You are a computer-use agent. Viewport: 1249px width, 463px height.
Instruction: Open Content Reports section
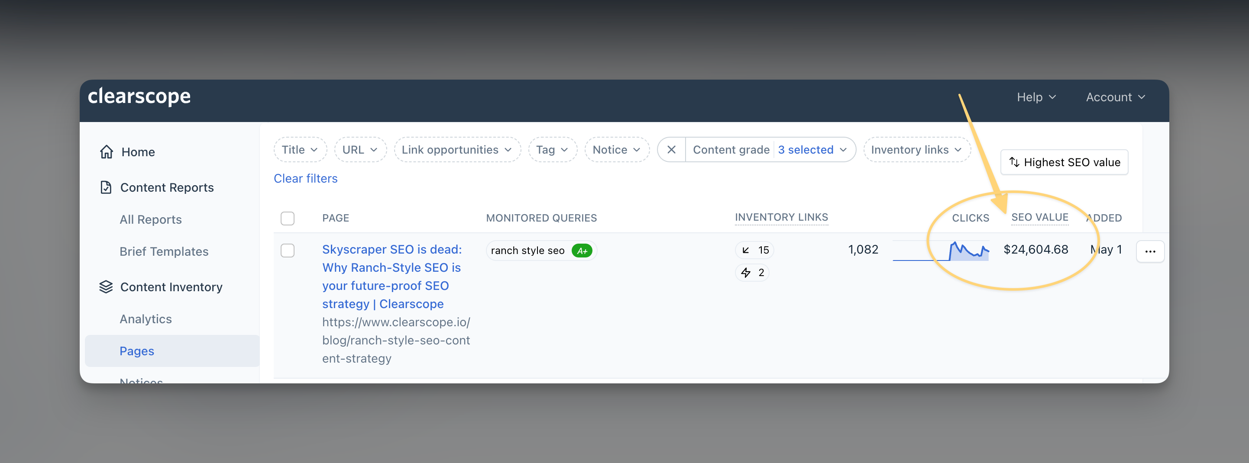[167, 187]
